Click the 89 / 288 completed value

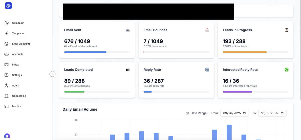point(74,81)
